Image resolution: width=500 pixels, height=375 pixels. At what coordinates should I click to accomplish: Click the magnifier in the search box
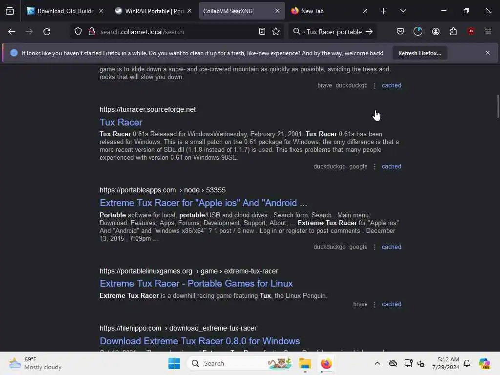coord(296,31)
